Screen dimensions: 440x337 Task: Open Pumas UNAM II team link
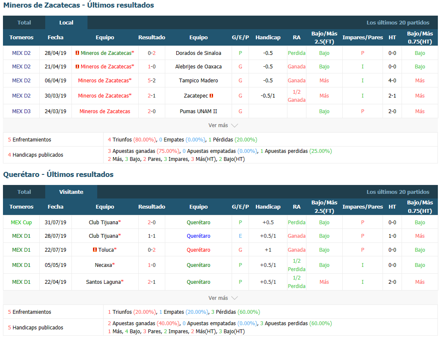click(198, 111)
